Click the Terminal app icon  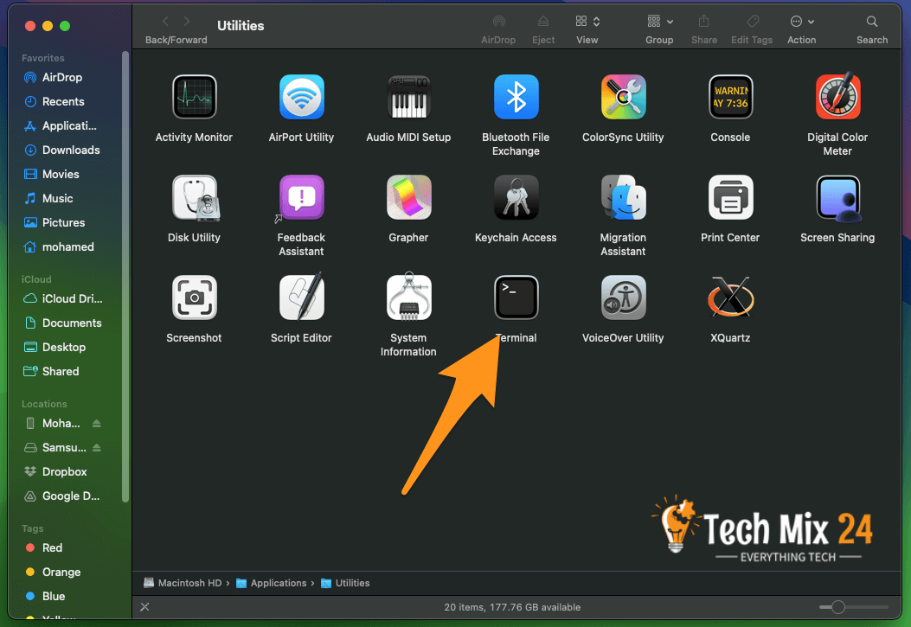[516, 298]
